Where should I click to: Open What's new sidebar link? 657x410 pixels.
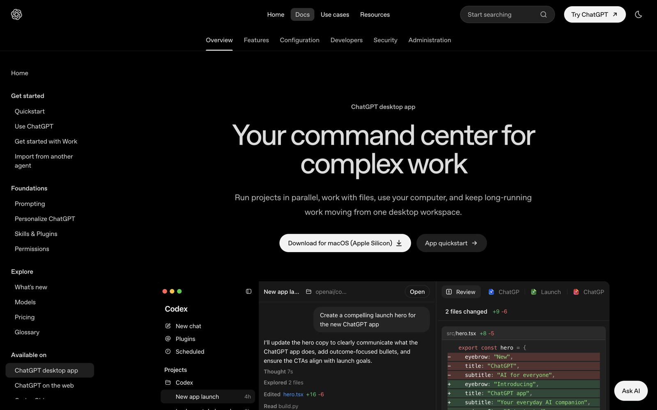(x=31, y=287)
